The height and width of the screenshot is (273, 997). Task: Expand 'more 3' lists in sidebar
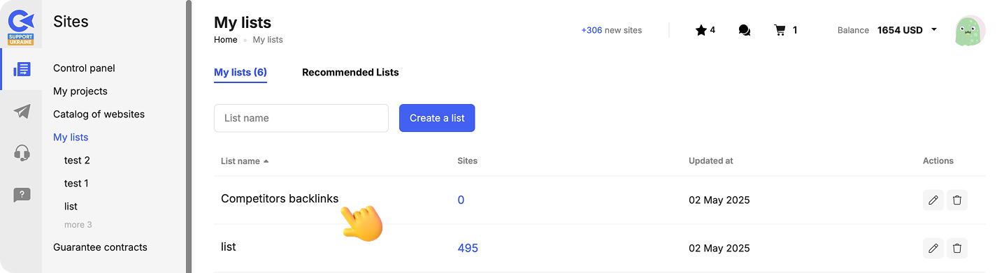tap(78, 225)
